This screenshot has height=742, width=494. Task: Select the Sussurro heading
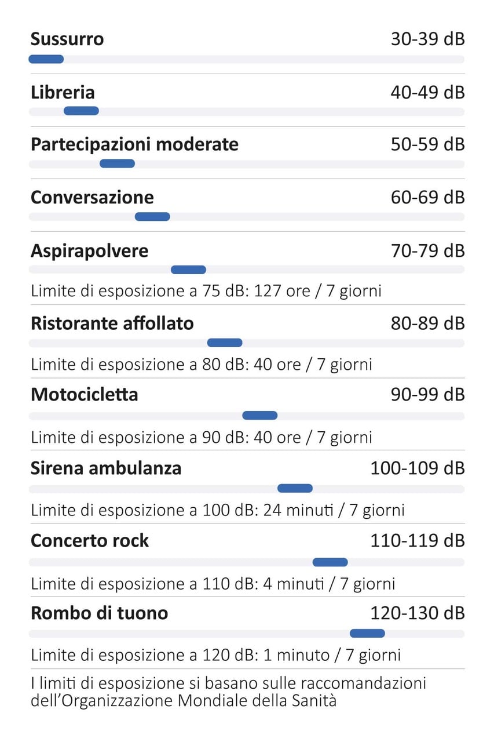[67, 39]
